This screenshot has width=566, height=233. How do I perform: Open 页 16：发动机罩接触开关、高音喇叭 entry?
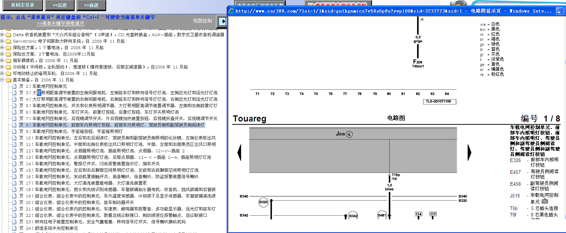click(109, 177)
